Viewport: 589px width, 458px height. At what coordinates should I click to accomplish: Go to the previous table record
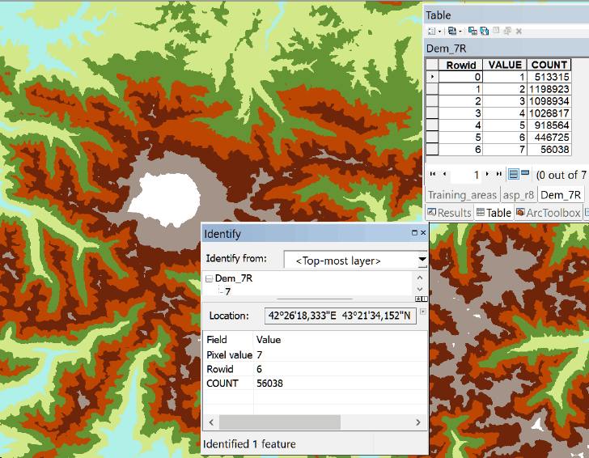tap(444, 174)
